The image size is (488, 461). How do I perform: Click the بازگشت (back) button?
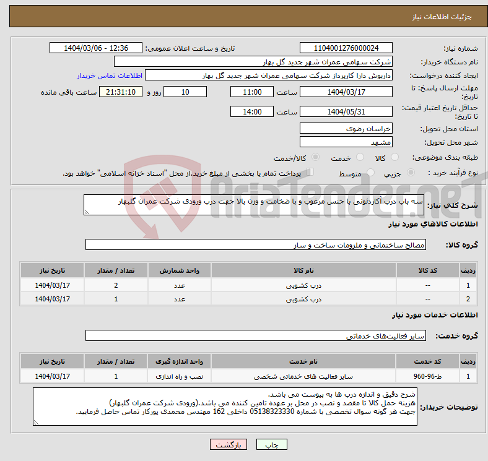click(x=229, y=444)
